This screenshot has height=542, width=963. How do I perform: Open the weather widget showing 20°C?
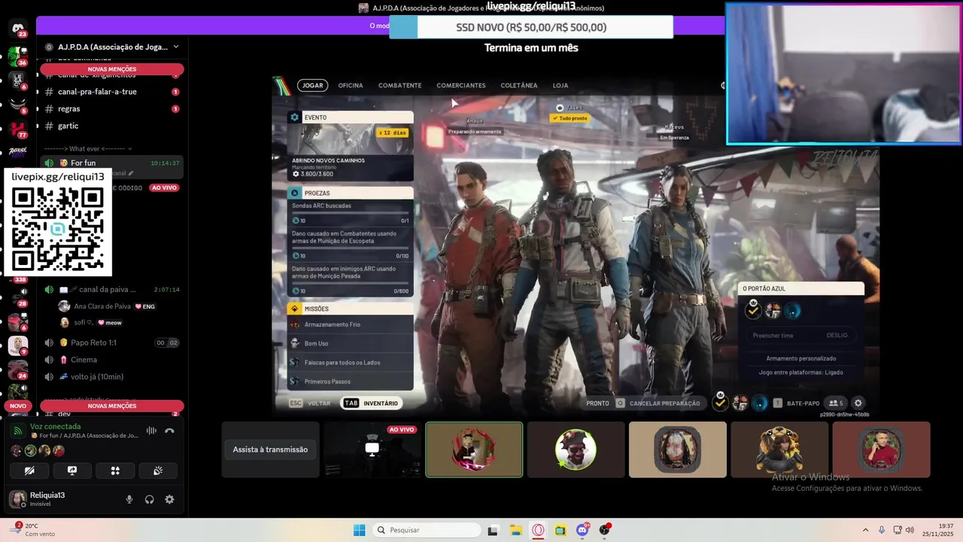click(x=34, y=530)
